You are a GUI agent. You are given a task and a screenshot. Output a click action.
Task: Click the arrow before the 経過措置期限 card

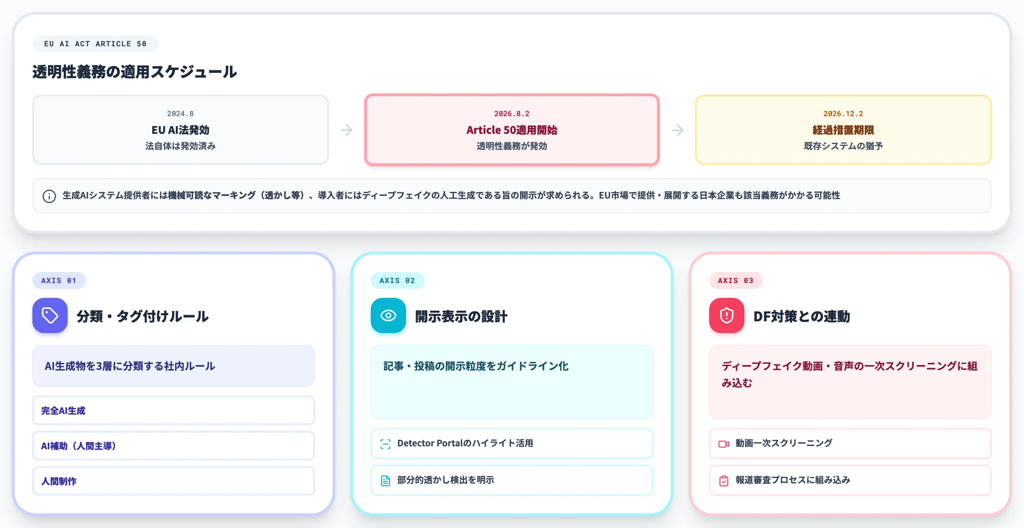(678, 130)
